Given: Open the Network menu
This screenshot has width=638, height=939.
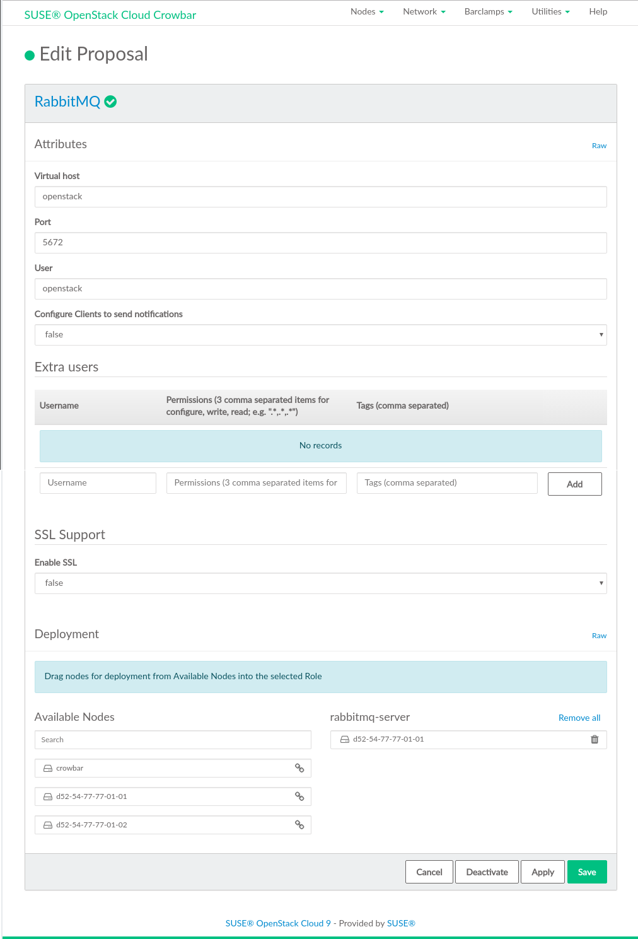Looking at the screenshot, I should [x=424, y=12].
